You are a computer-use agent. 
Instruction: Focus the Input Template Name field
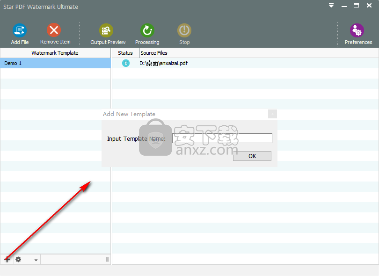[x=222, y=138]
